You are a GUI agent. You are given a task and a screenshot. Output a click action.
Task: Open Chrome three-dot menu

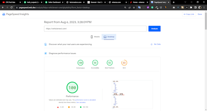click(x=204, y=8)
